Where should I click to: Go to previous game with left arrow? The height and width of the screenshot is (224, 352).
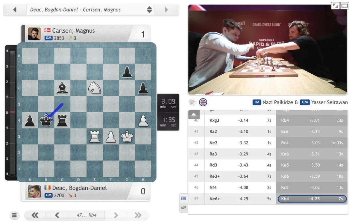point(15,10)
